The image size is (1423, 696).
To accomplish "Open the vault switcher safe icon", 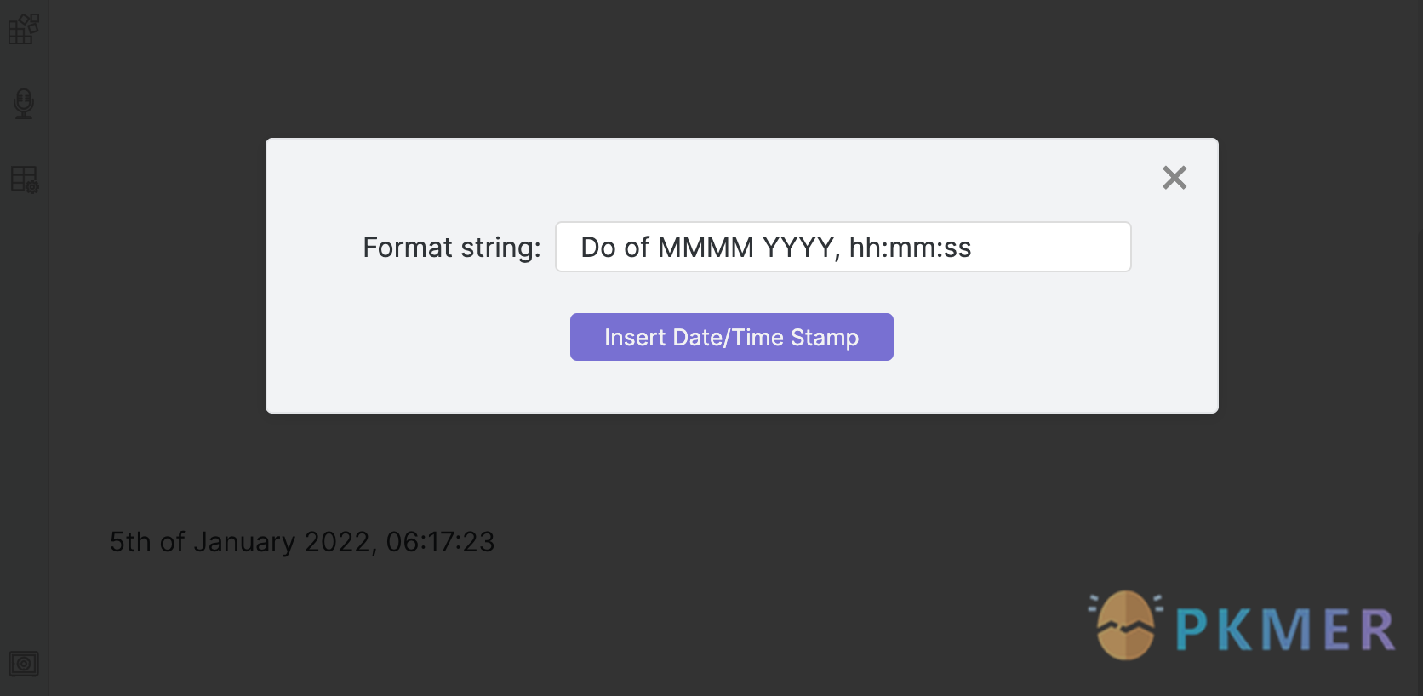I will [24, 663].
